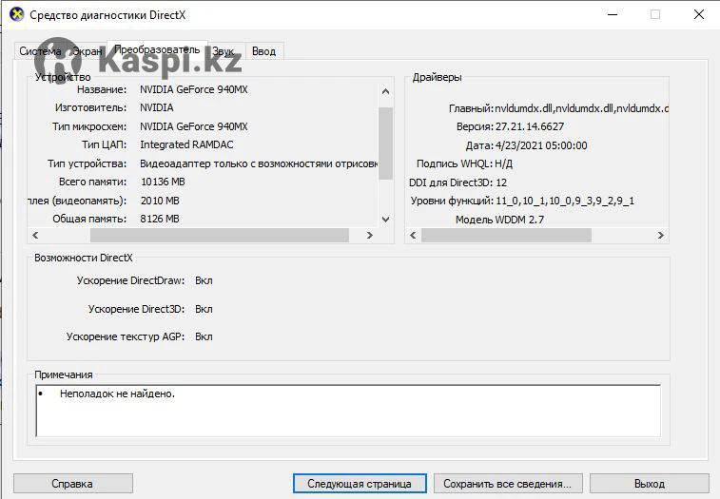Click Сохранить все сведения button

(x=513, y=484)
